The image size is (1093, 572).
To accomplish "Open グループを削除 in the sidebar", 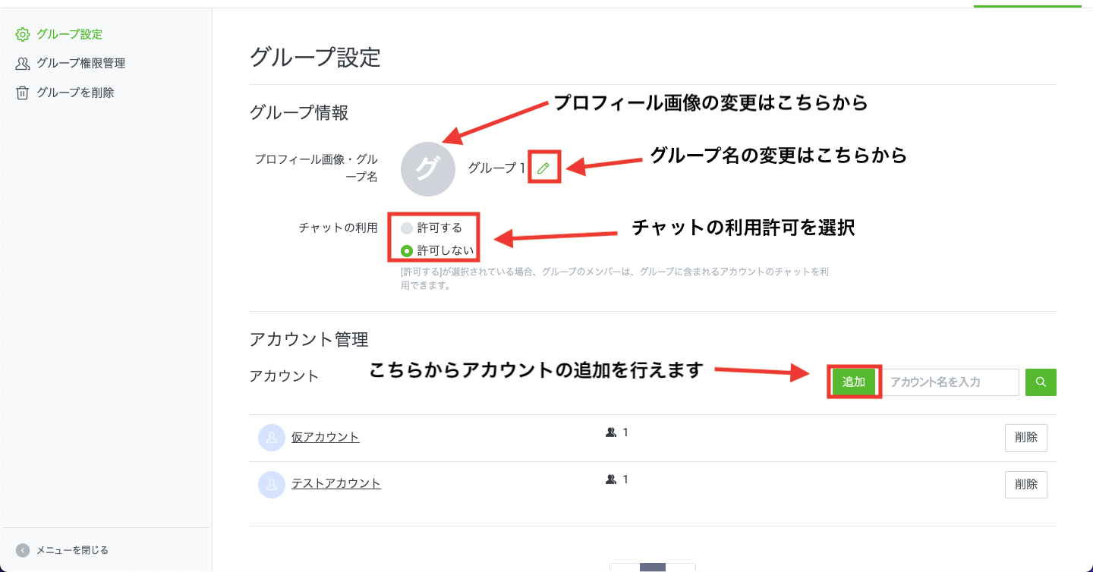I will 76,93.
